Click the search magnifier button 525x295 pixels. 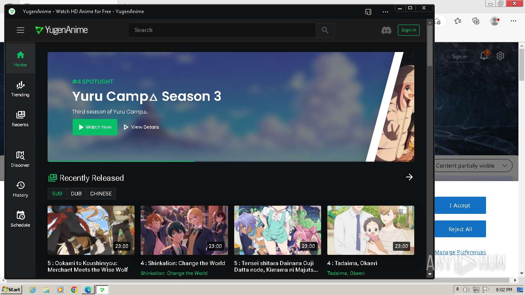325,30
